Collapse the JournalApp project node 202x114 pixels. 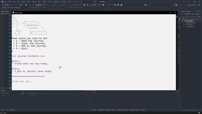tap(182, 21)
